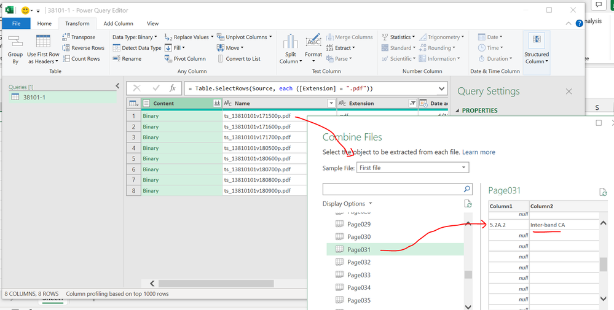Expand the formula bar dropdown arrow
614x310 pixels.
pyautogui.click(x=442, y=88)
